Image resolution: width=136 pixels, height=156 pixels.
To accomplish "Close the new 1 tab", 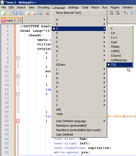I will pyautogui.click(x=19, y=21).
